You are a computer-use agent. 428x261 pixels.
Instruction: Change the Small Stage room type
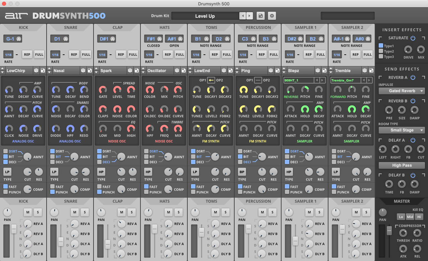pyautogui.click(x=402, y=130)
